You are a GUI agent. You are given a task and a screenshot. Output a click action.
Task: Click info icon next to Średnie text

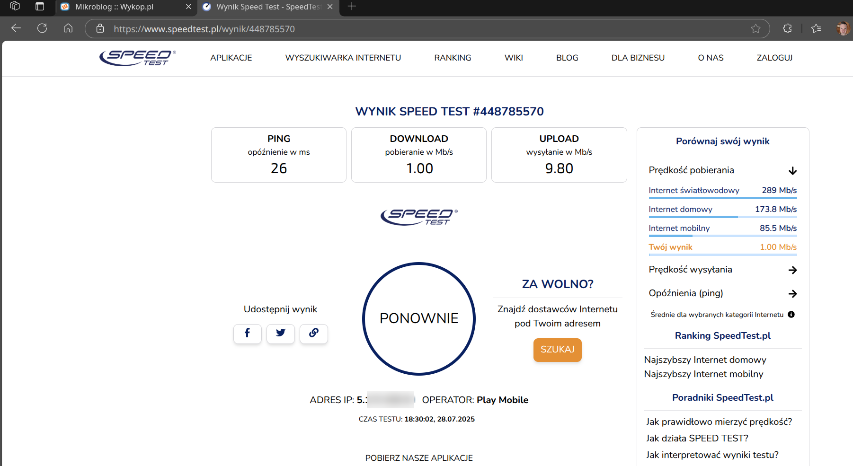[791, 315]
